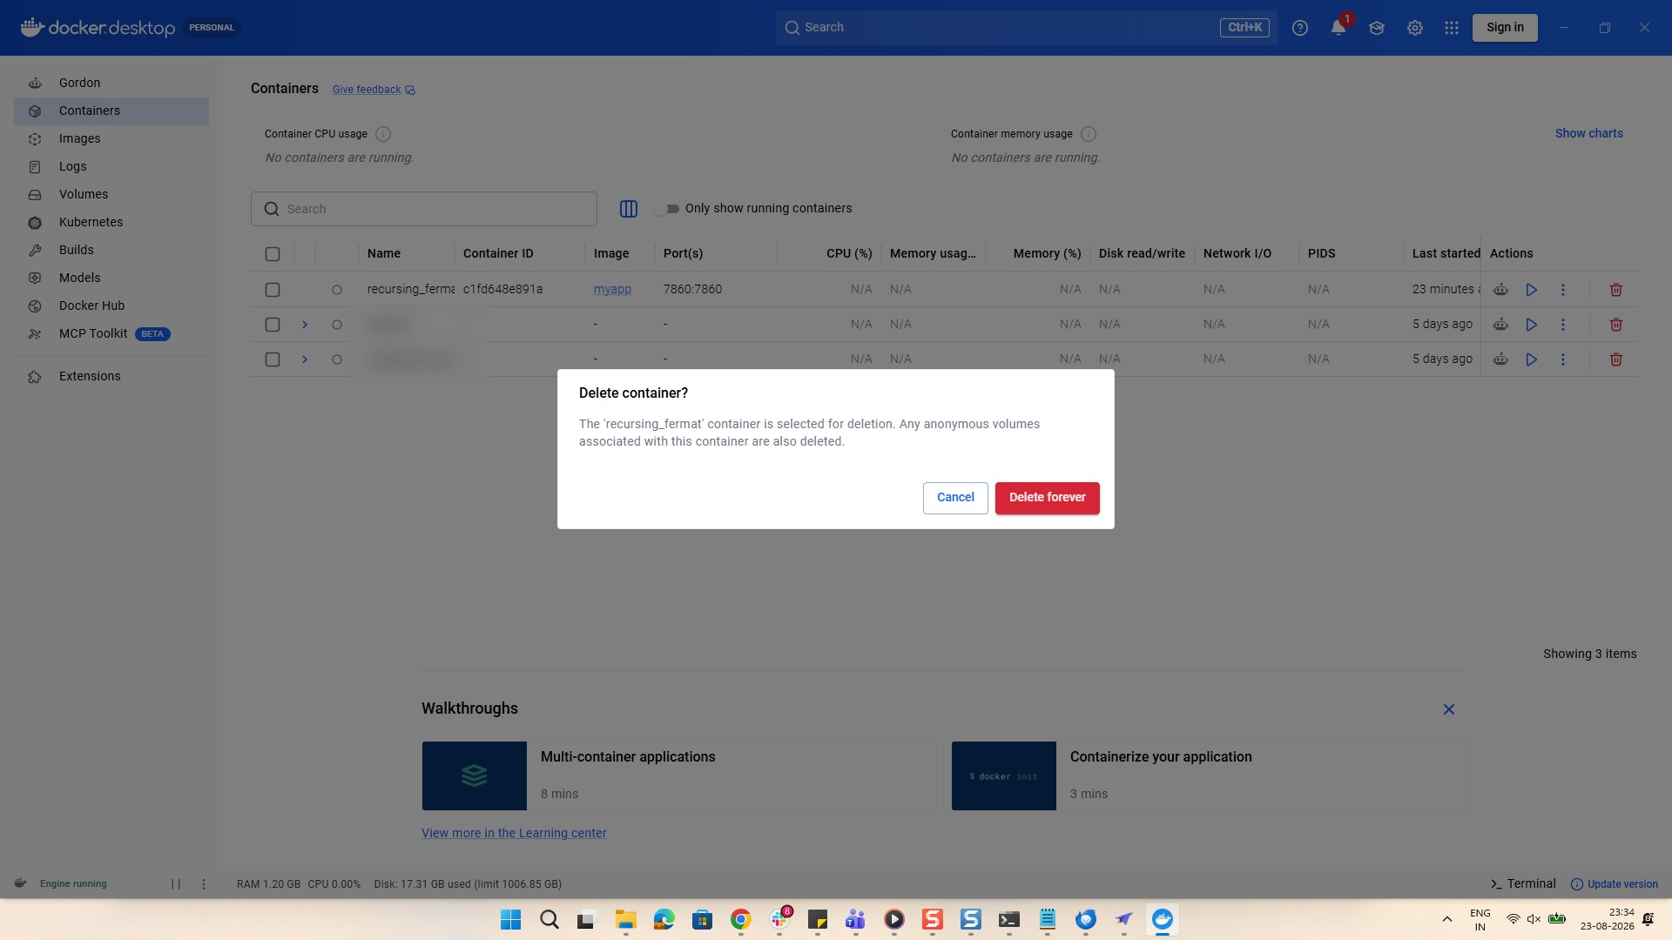1672x940 pixels.
Task: Open Settings gear icon in header
Action: pyautogui.click(x=1415, y=28)
